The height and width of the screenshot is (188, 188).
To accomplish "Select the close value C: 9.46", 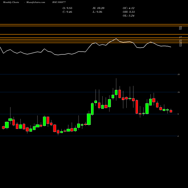I will click(x=67, y=12).
